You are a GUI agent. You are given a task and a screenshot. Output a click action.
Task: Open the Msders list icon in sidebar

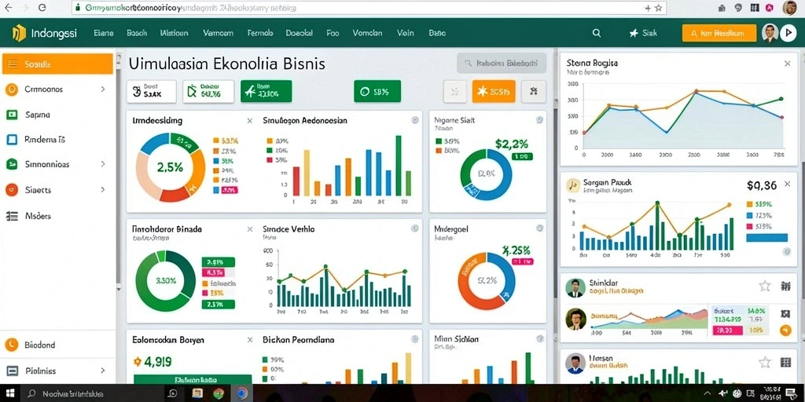[11, 216]
